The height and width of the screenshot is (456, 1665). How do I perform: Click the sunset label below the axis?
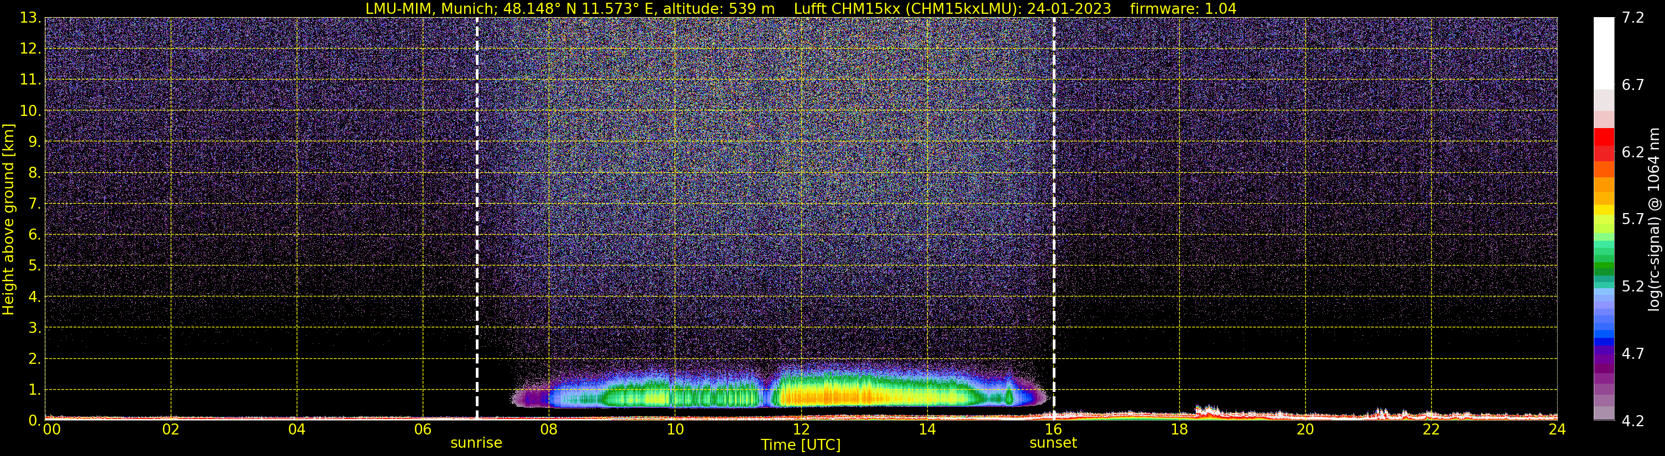(1053, 443)
